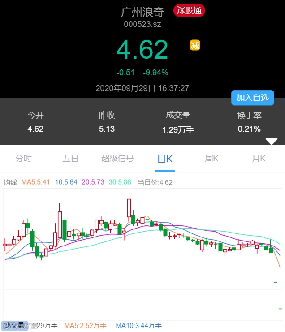Click the yellow 减 badge icon
285x332 pixels.
[194, 45]
